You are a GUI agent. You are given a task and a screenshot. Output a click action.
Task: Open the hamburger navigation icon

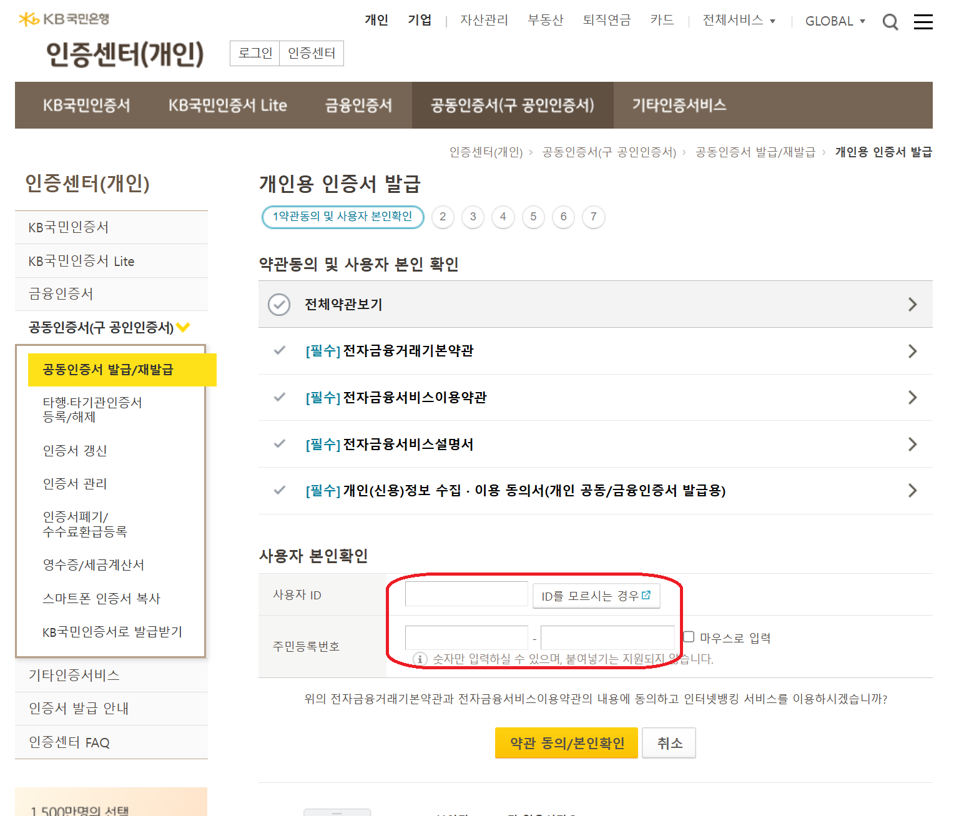[x=923, y=21]
